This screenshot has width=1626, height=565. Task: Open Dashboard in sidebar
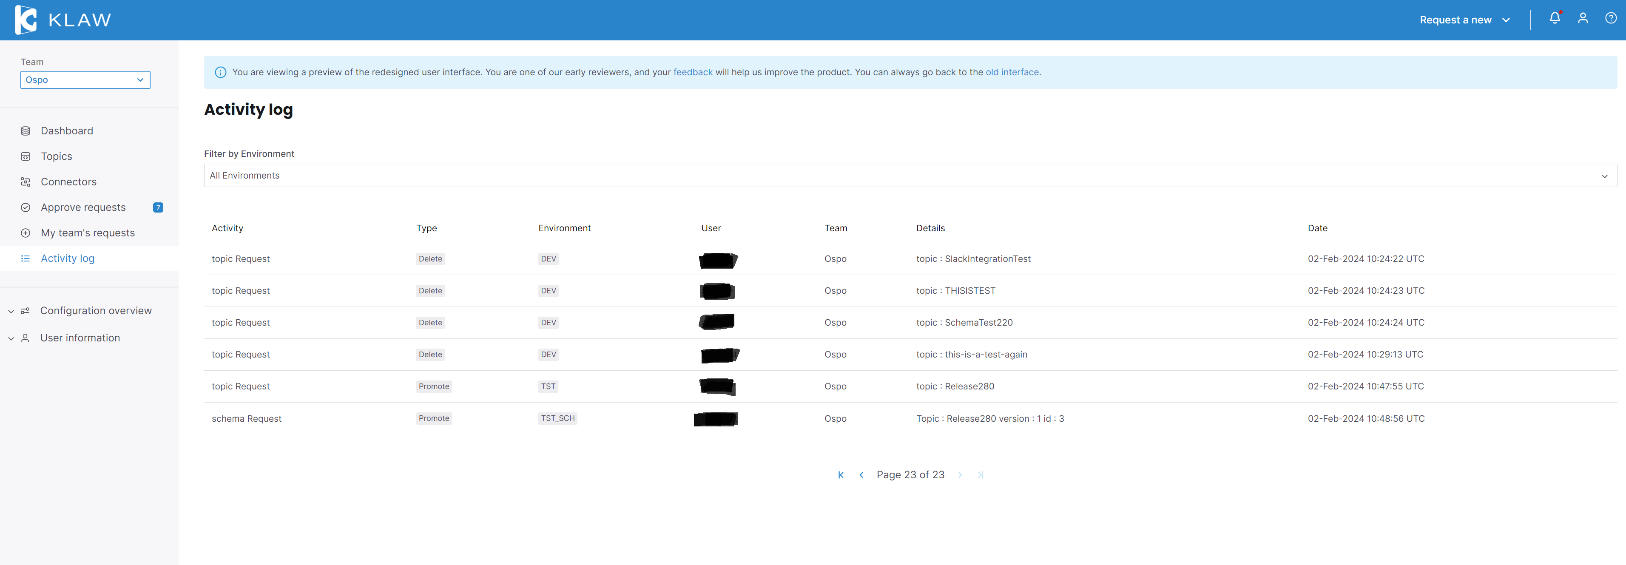[x=66, y=131]
